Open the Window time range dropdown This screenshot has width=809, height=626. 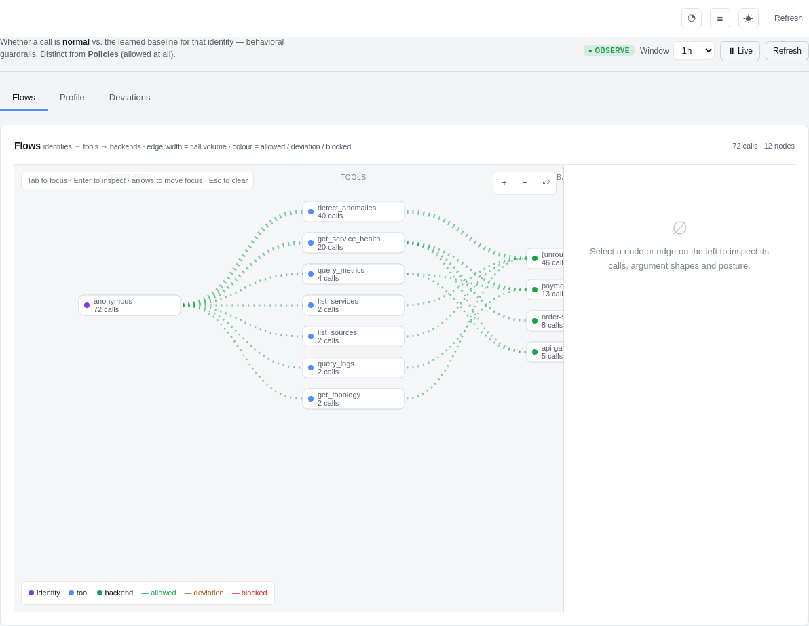pos(694,51)
